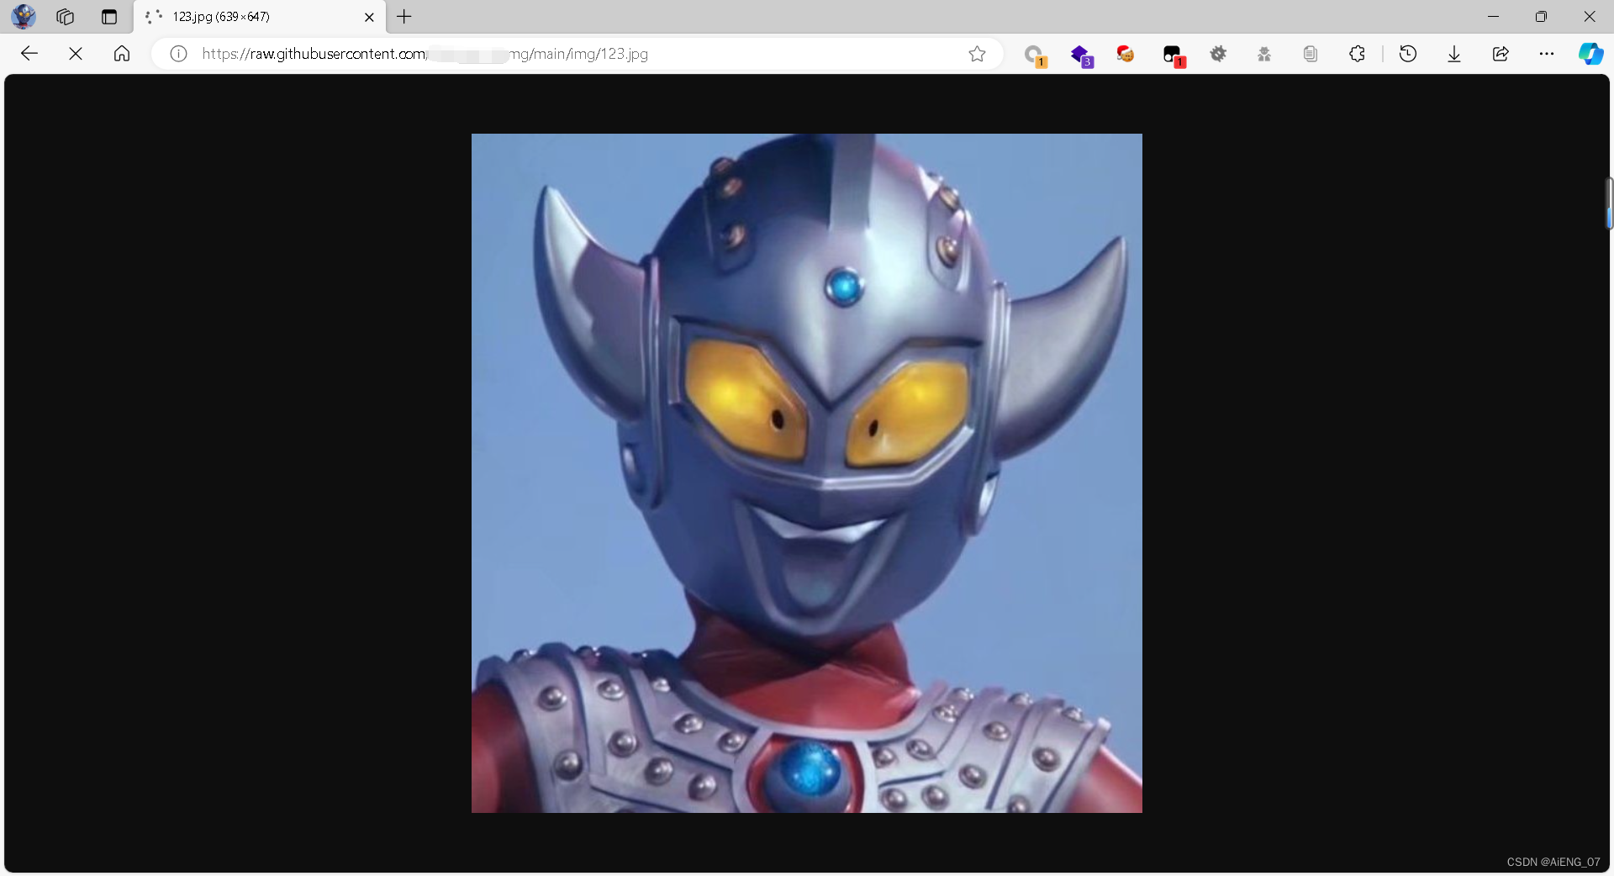Viewport: 1614px width, 876px height.
Task: Stop loading the page
Action: coord(76,54)
